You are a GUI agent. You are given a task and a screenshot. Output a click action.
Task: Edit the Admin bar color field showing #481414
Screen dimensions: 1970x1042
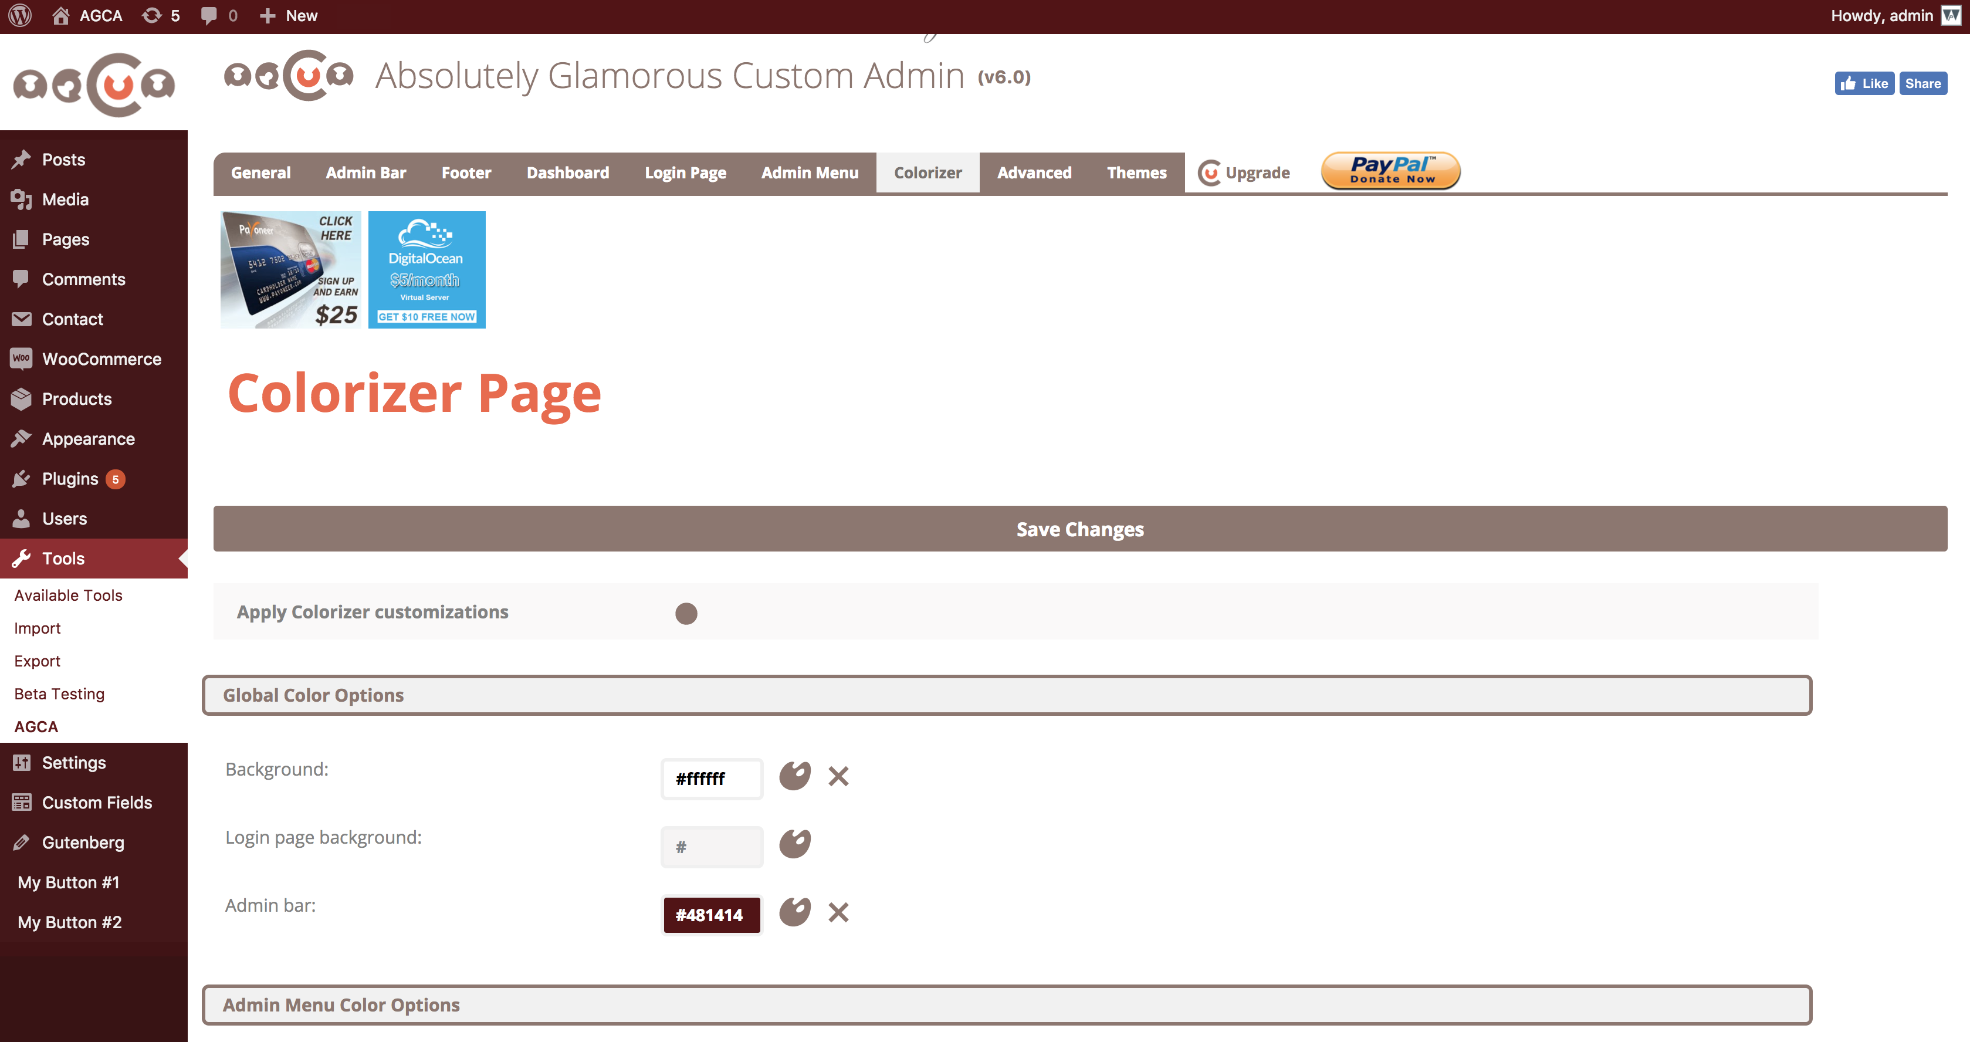[710, 914]
